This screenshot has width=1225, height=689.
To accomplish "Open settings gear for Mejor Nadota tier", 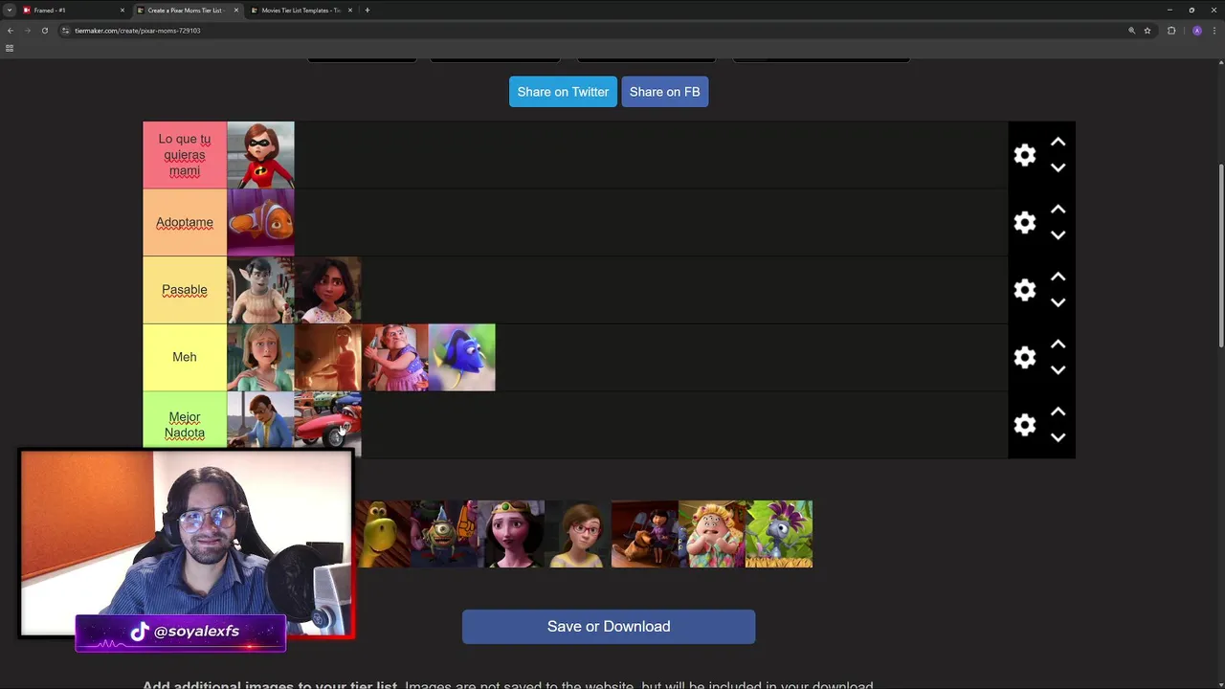I will pos(1025,425).
